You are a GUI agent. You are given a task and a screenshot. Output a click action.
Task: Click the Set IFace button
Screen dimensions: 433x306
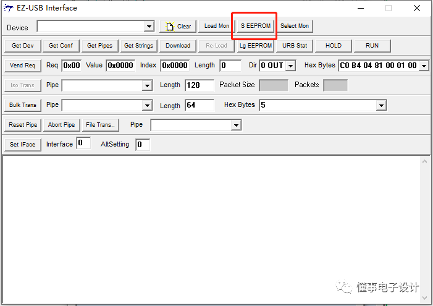tap(23, 145)
